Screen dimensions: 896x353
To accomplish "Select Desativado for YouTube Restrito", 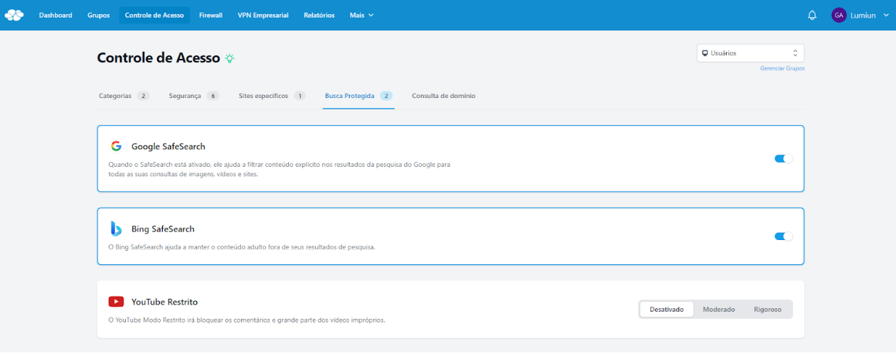I will [x=666, y=310].
